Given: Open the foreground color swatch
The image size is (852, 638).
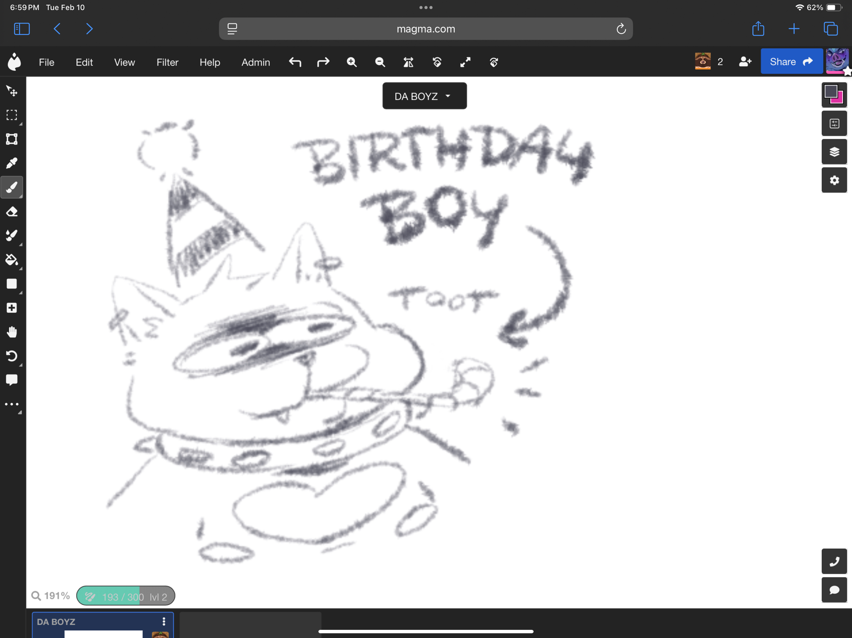Looking at the screenshot, I should (x=831, y=91).
